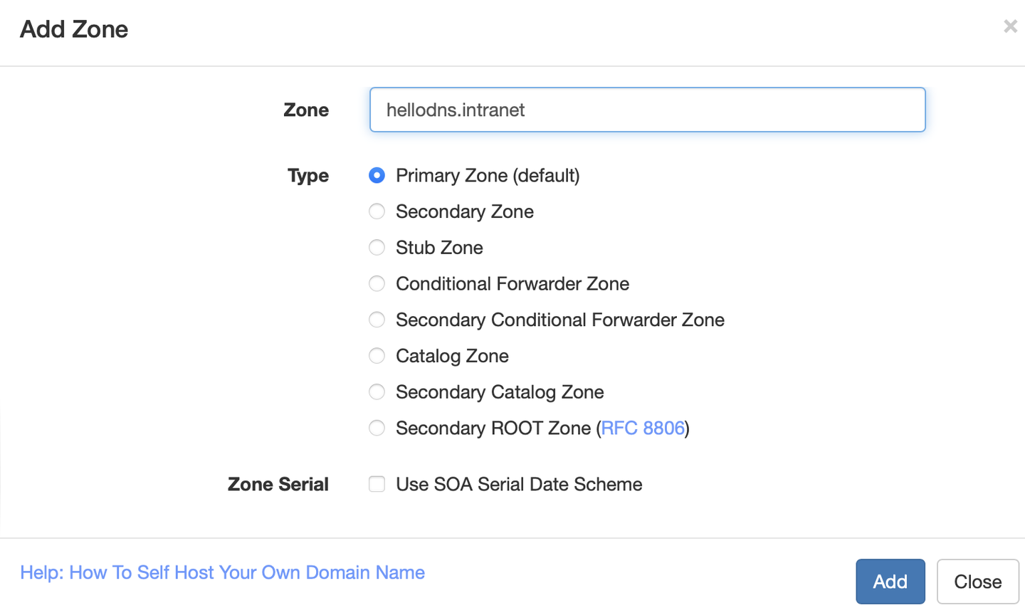Choose the Secondary Zone type
1025x615 pixels.
click(x=377, y=211)
